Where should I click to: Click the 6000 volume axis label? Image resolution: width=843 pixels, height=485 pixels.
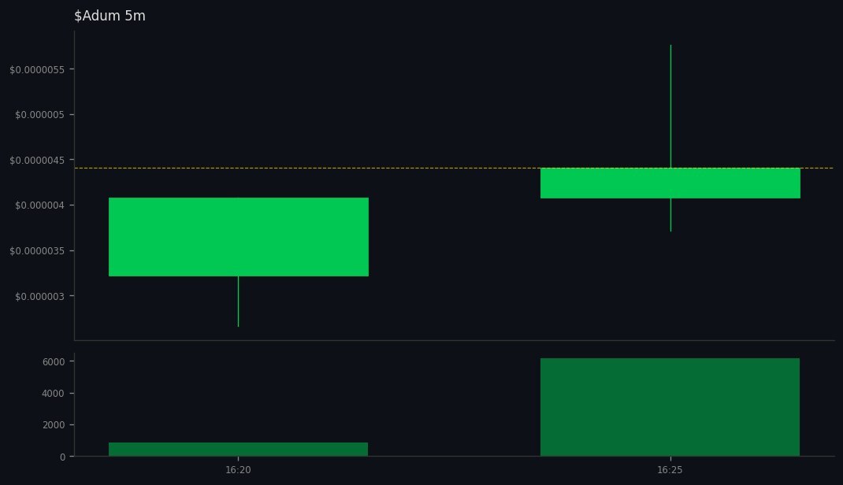click(x=54, y=362)
